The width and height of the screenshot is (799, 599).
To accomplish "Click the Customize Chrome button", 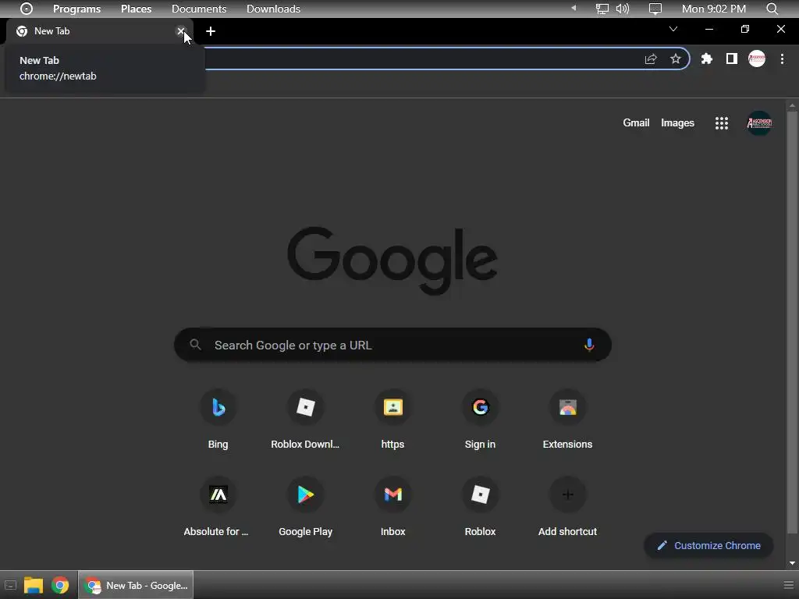I will [708, 545].
